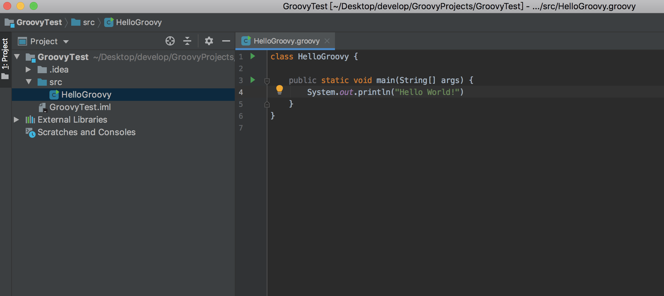Click the macOS yellow minimize button
The height and width of the screenshot is (296, 664).
click(20, 6)
